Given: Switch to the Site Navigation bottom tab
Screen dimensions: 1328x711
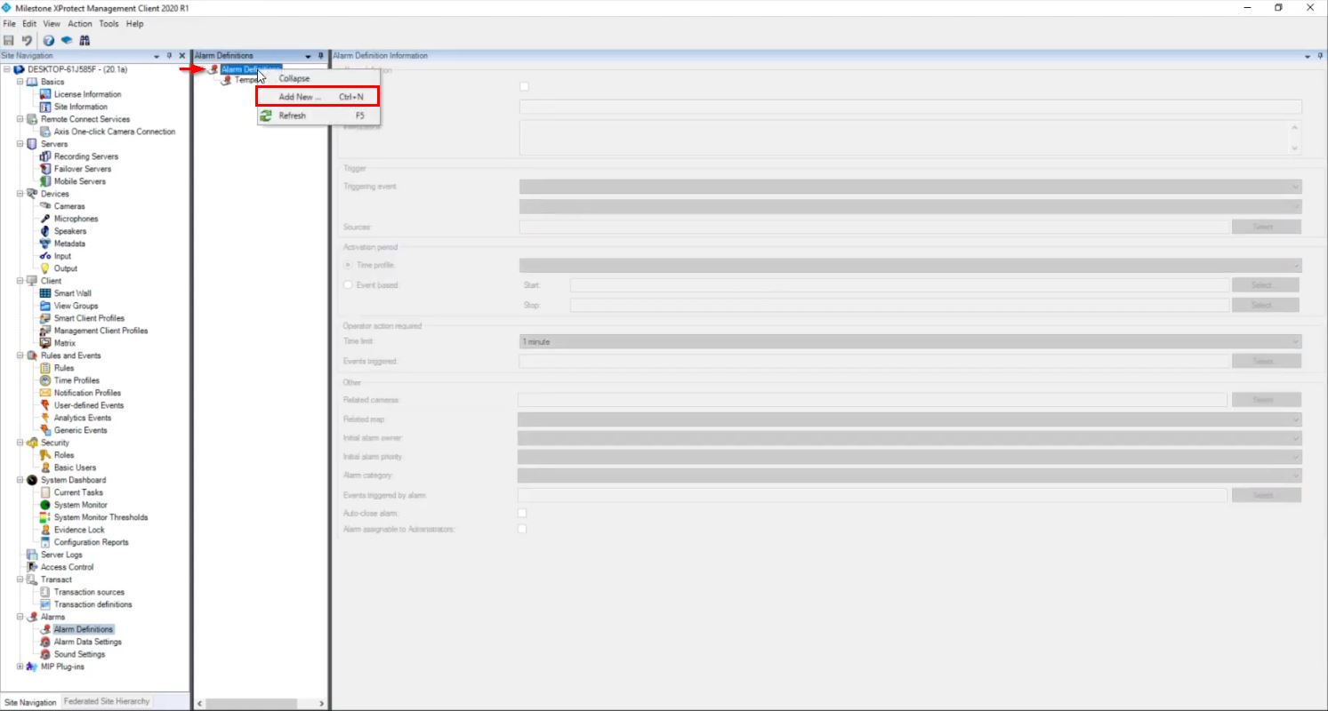Looking at the screenshot, I should pos(30,702).
